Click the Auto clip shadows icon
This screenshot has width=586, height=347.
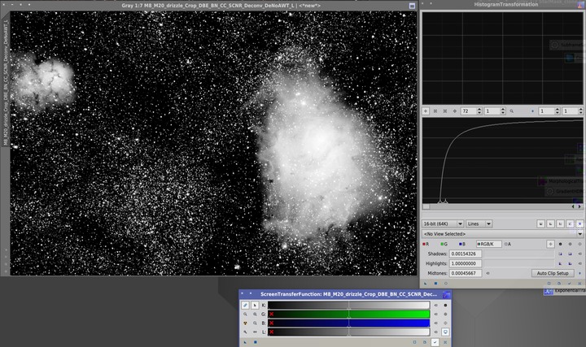coord(560,254)
